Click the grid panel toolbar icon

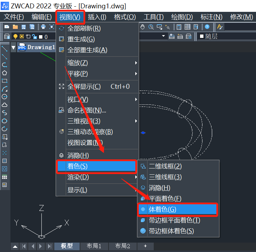187,27
